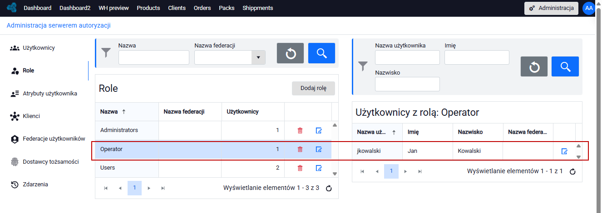Screen dimensions: 602x213
Task: Open WH preview in the top navigation
Action: pos(113,8)
